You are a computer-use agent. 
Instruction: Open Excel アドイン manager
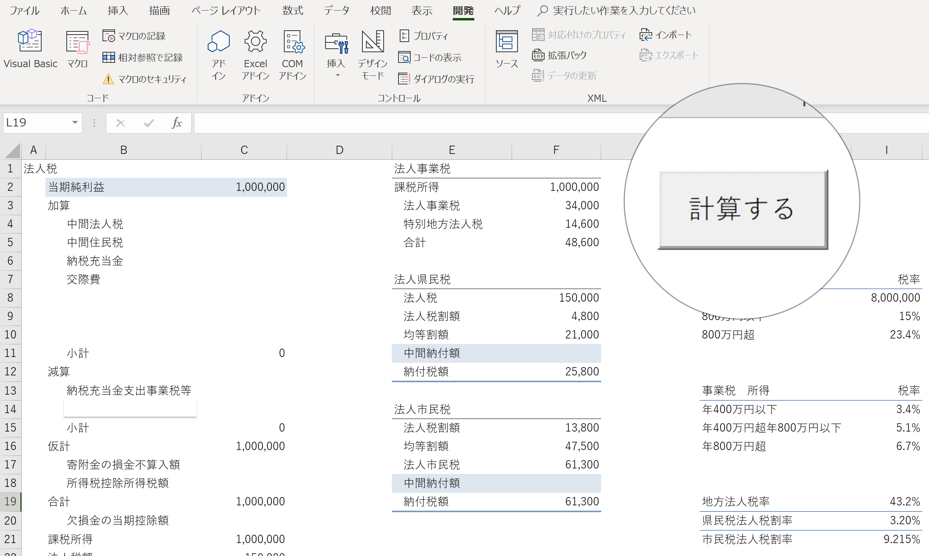255,55
